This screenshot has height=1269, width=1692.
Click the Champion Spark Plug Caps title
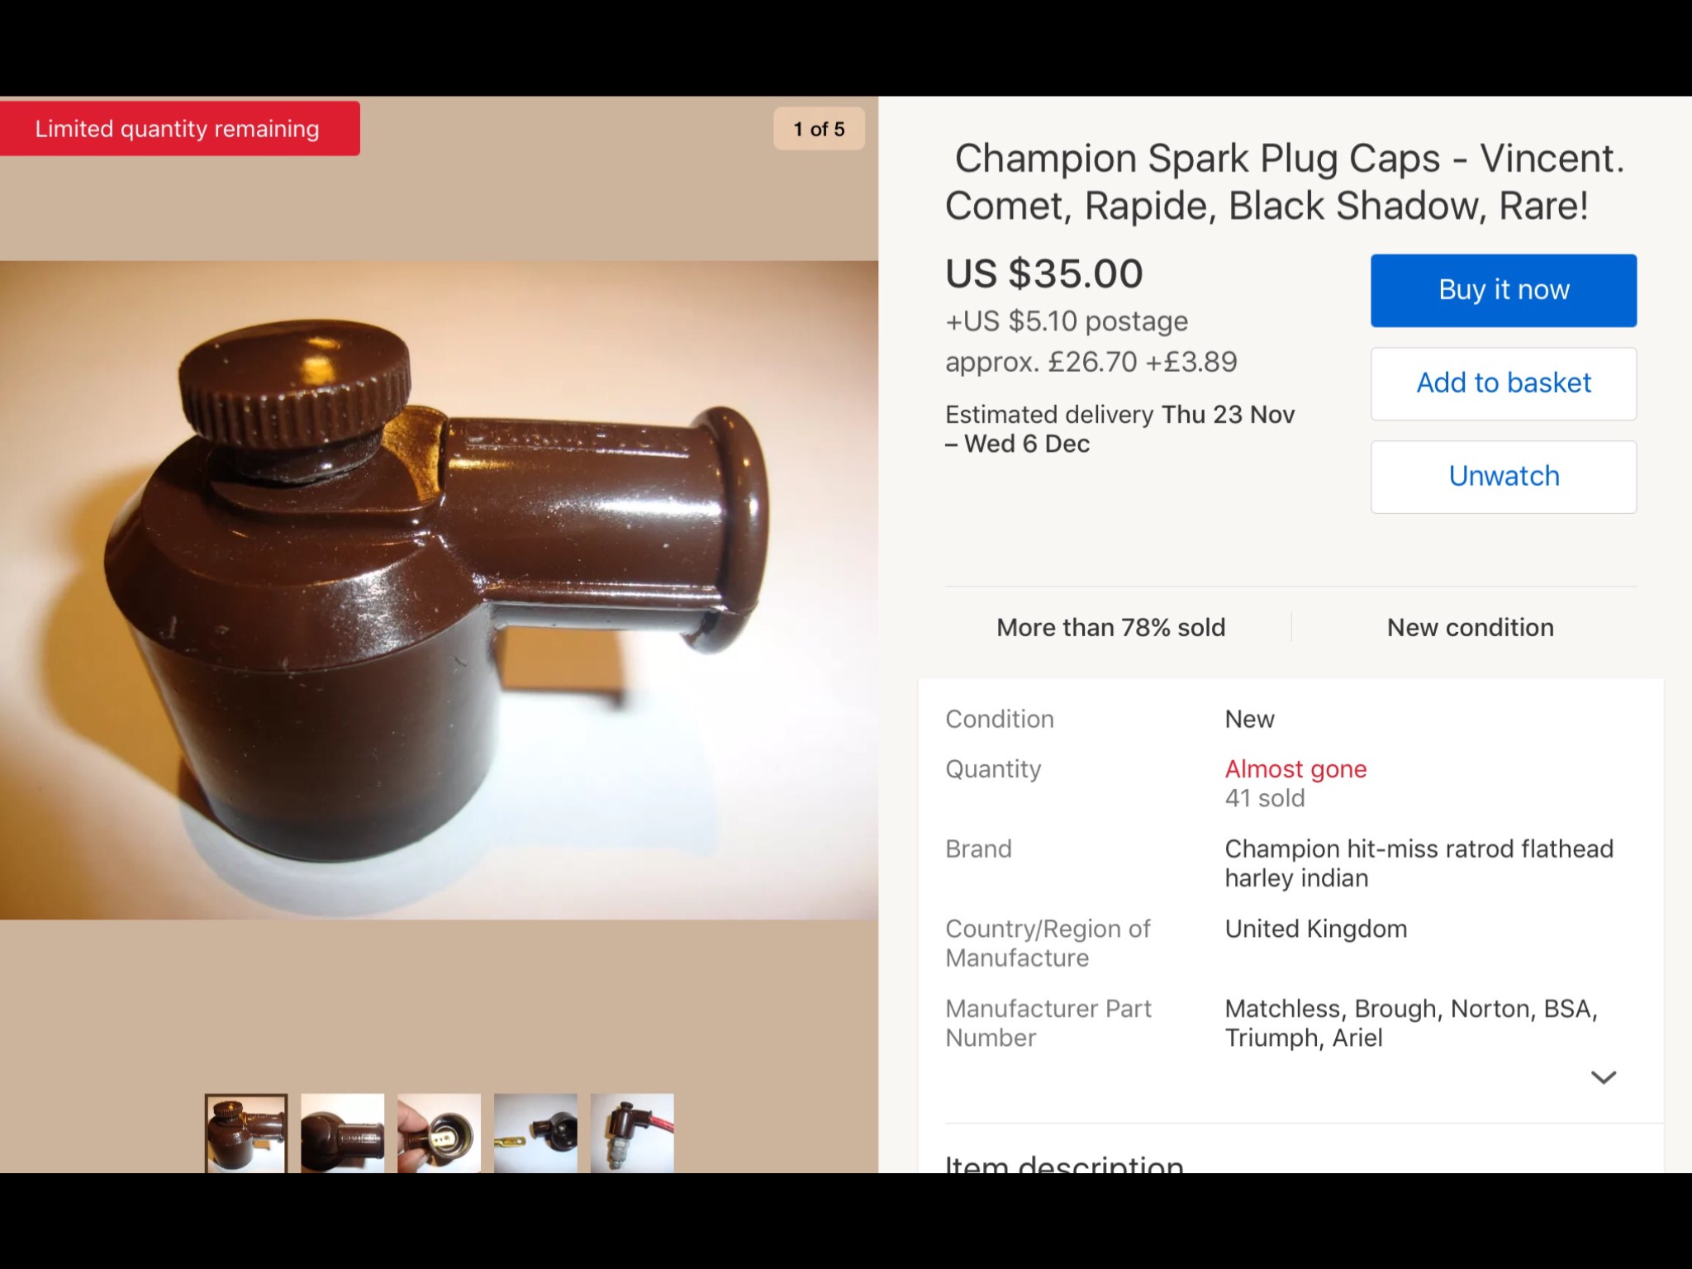coord(1284,182)
